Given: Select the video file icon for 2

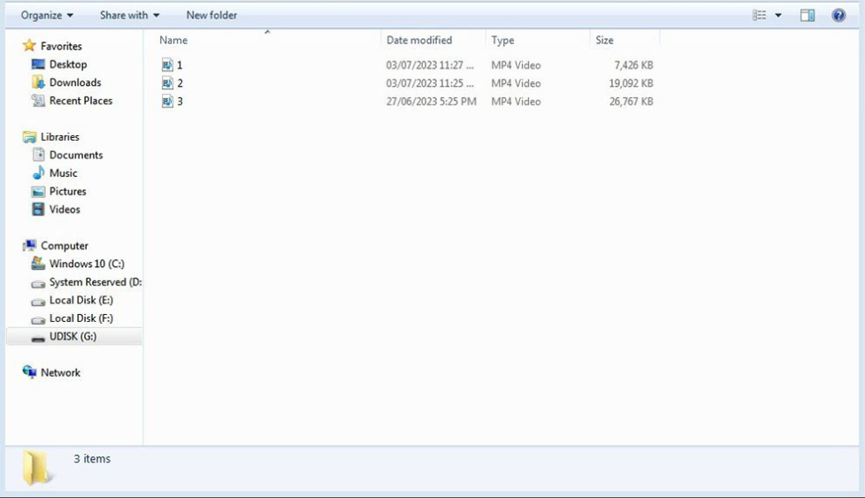Looking at the screenshot, I should [167, 83].
